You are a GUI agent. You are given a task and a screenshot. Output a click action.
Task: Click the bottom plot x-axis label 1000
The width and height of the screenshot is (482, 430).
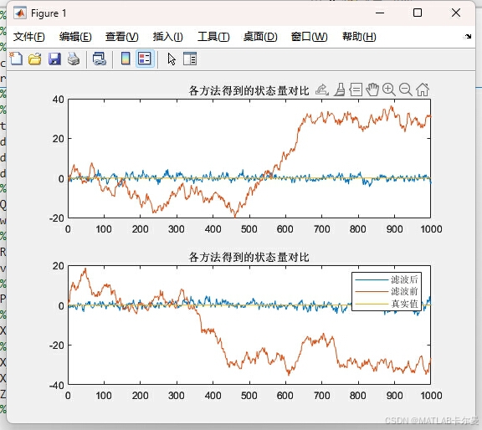click(431, 396)
